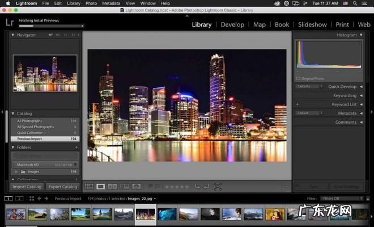
Task: Select the All Photographs catalog entry
Action: click(x=29, y=121)
